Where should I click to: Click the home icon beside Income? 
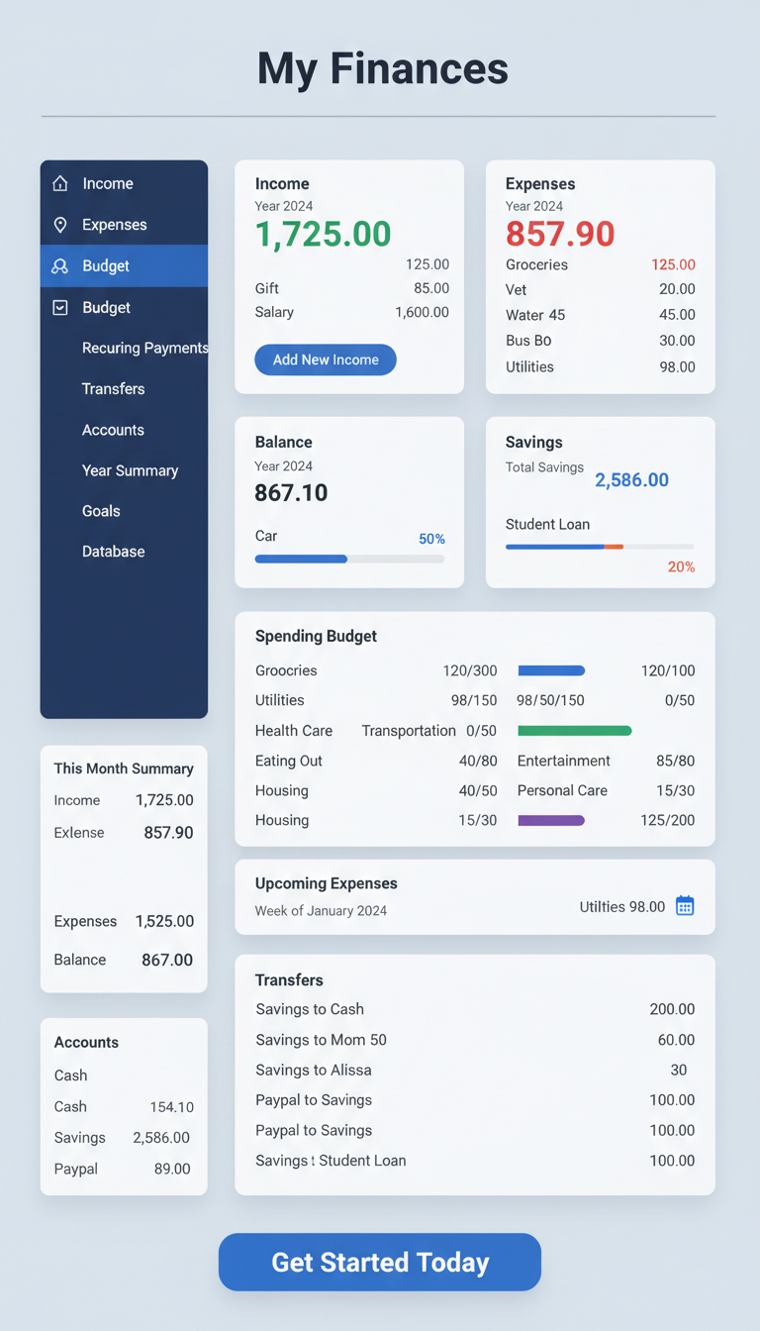point(60,183)
